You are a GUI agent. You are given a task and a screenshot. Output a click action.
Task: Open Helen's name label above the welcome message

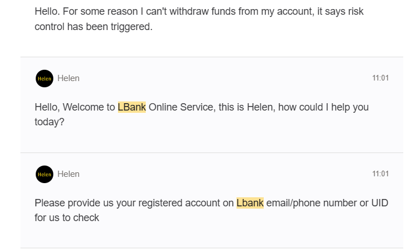(x=69, y=78)
